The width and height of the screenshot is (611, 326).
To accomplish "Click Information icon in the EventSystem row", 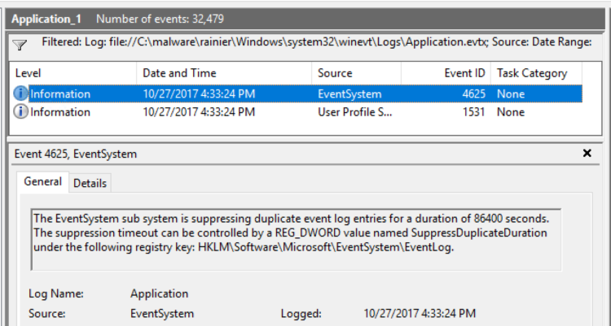I will pyautogui.click(x=21, y=93).
